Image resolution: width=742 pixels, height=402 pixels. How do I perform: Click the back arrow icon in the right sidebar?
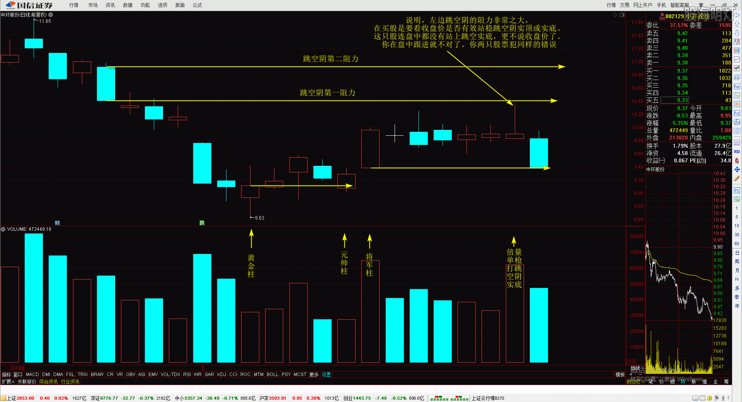(737, 15)
